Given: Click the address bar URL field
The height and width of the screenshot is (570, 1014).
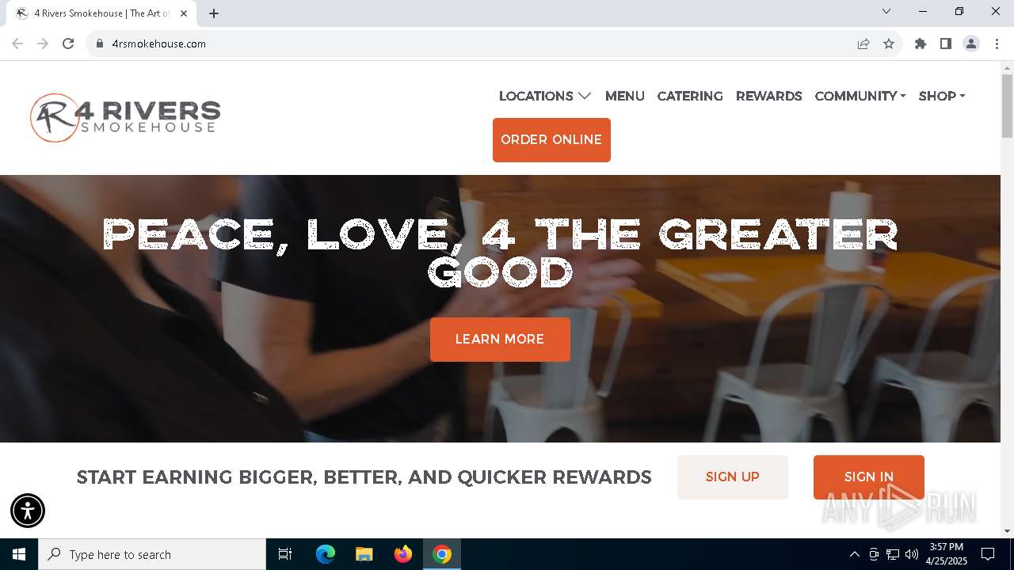Looking at the screenshot, I should pos(475,44).
